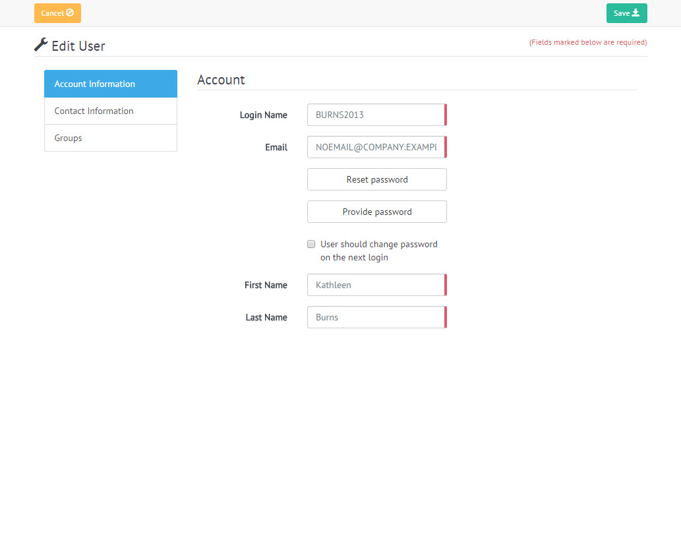681x536 pixels.
Task: Save the user changes
Action: tap(626, 13)
